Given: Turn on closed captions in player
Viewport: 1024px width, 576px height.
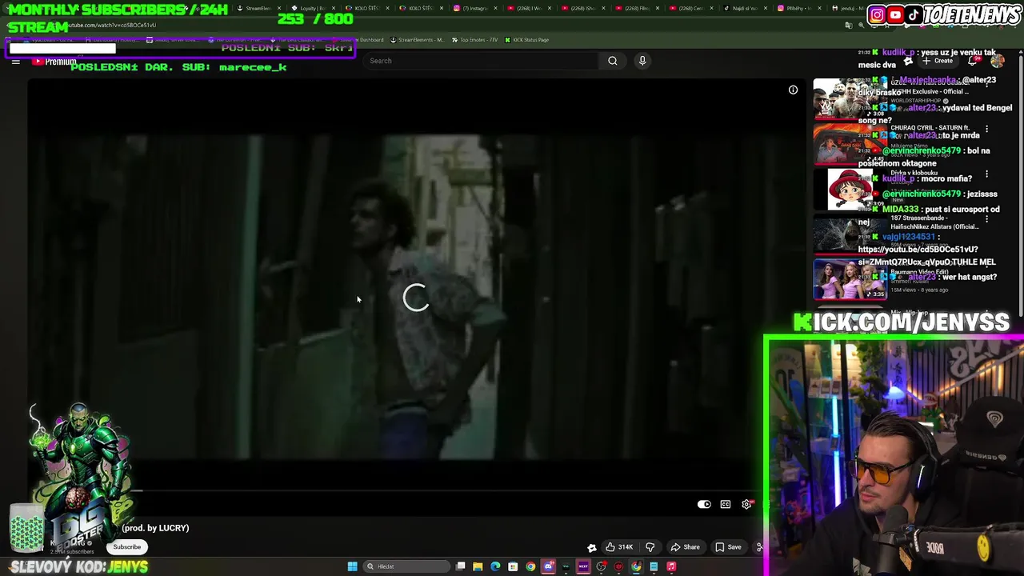Looking at the screenshot, I should pos(725,505).
